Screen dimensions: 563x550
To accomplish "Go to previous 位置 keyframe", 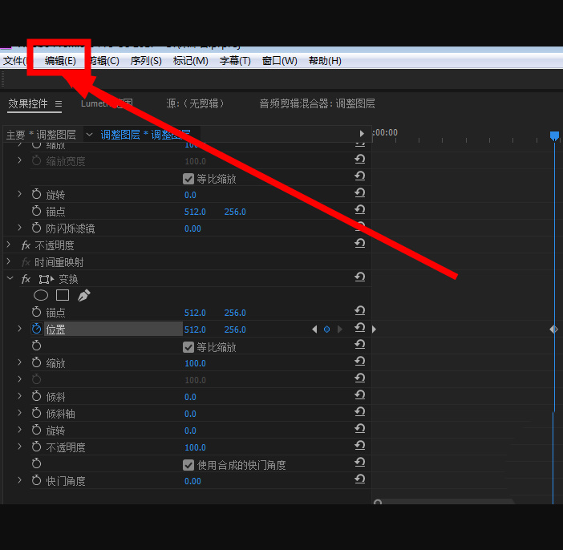I will pyautogui.click(x=314, y=330).
